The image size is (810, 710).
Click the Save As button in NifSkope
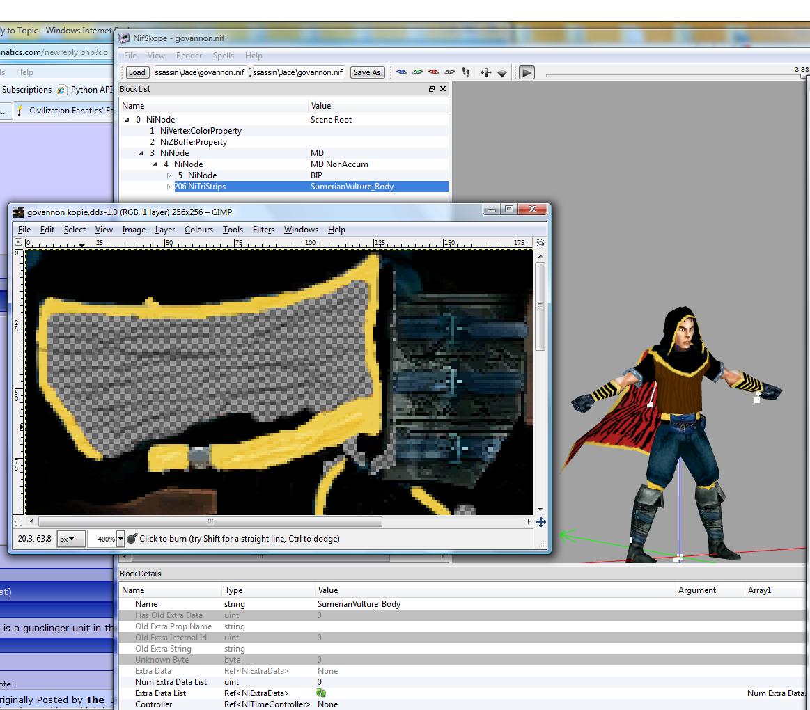(x=367, y=72)
